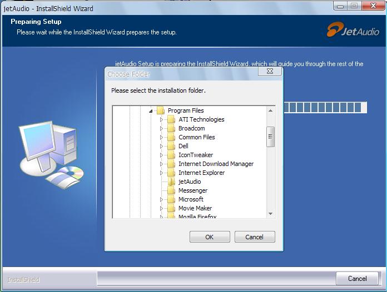Close the Choose Folder dialog
387x292 pixels.
(270, 71)
